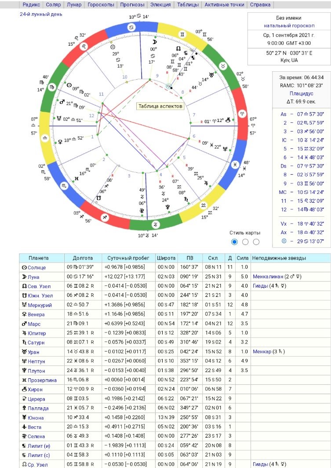Select the third chart style radio button

(x=256, y=242)
